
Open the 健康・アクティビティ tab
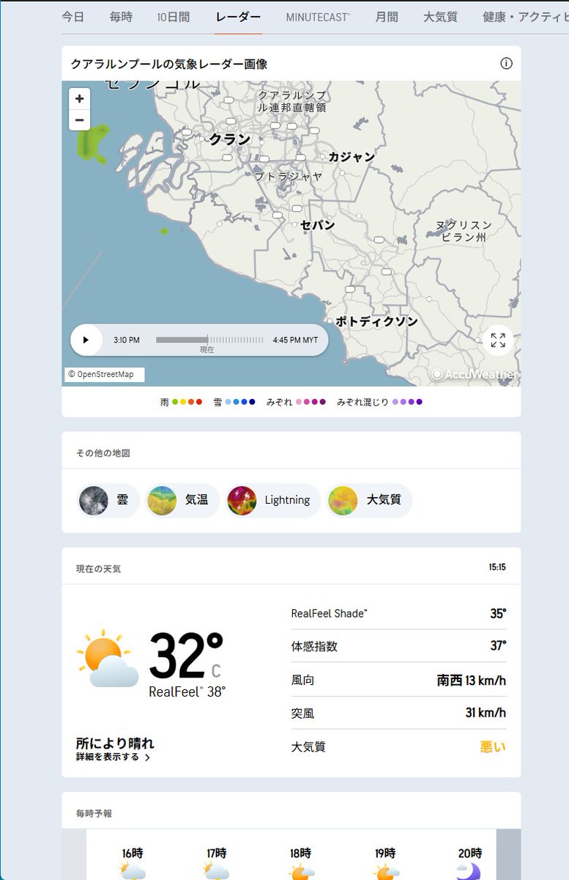[x=526, y=17]
